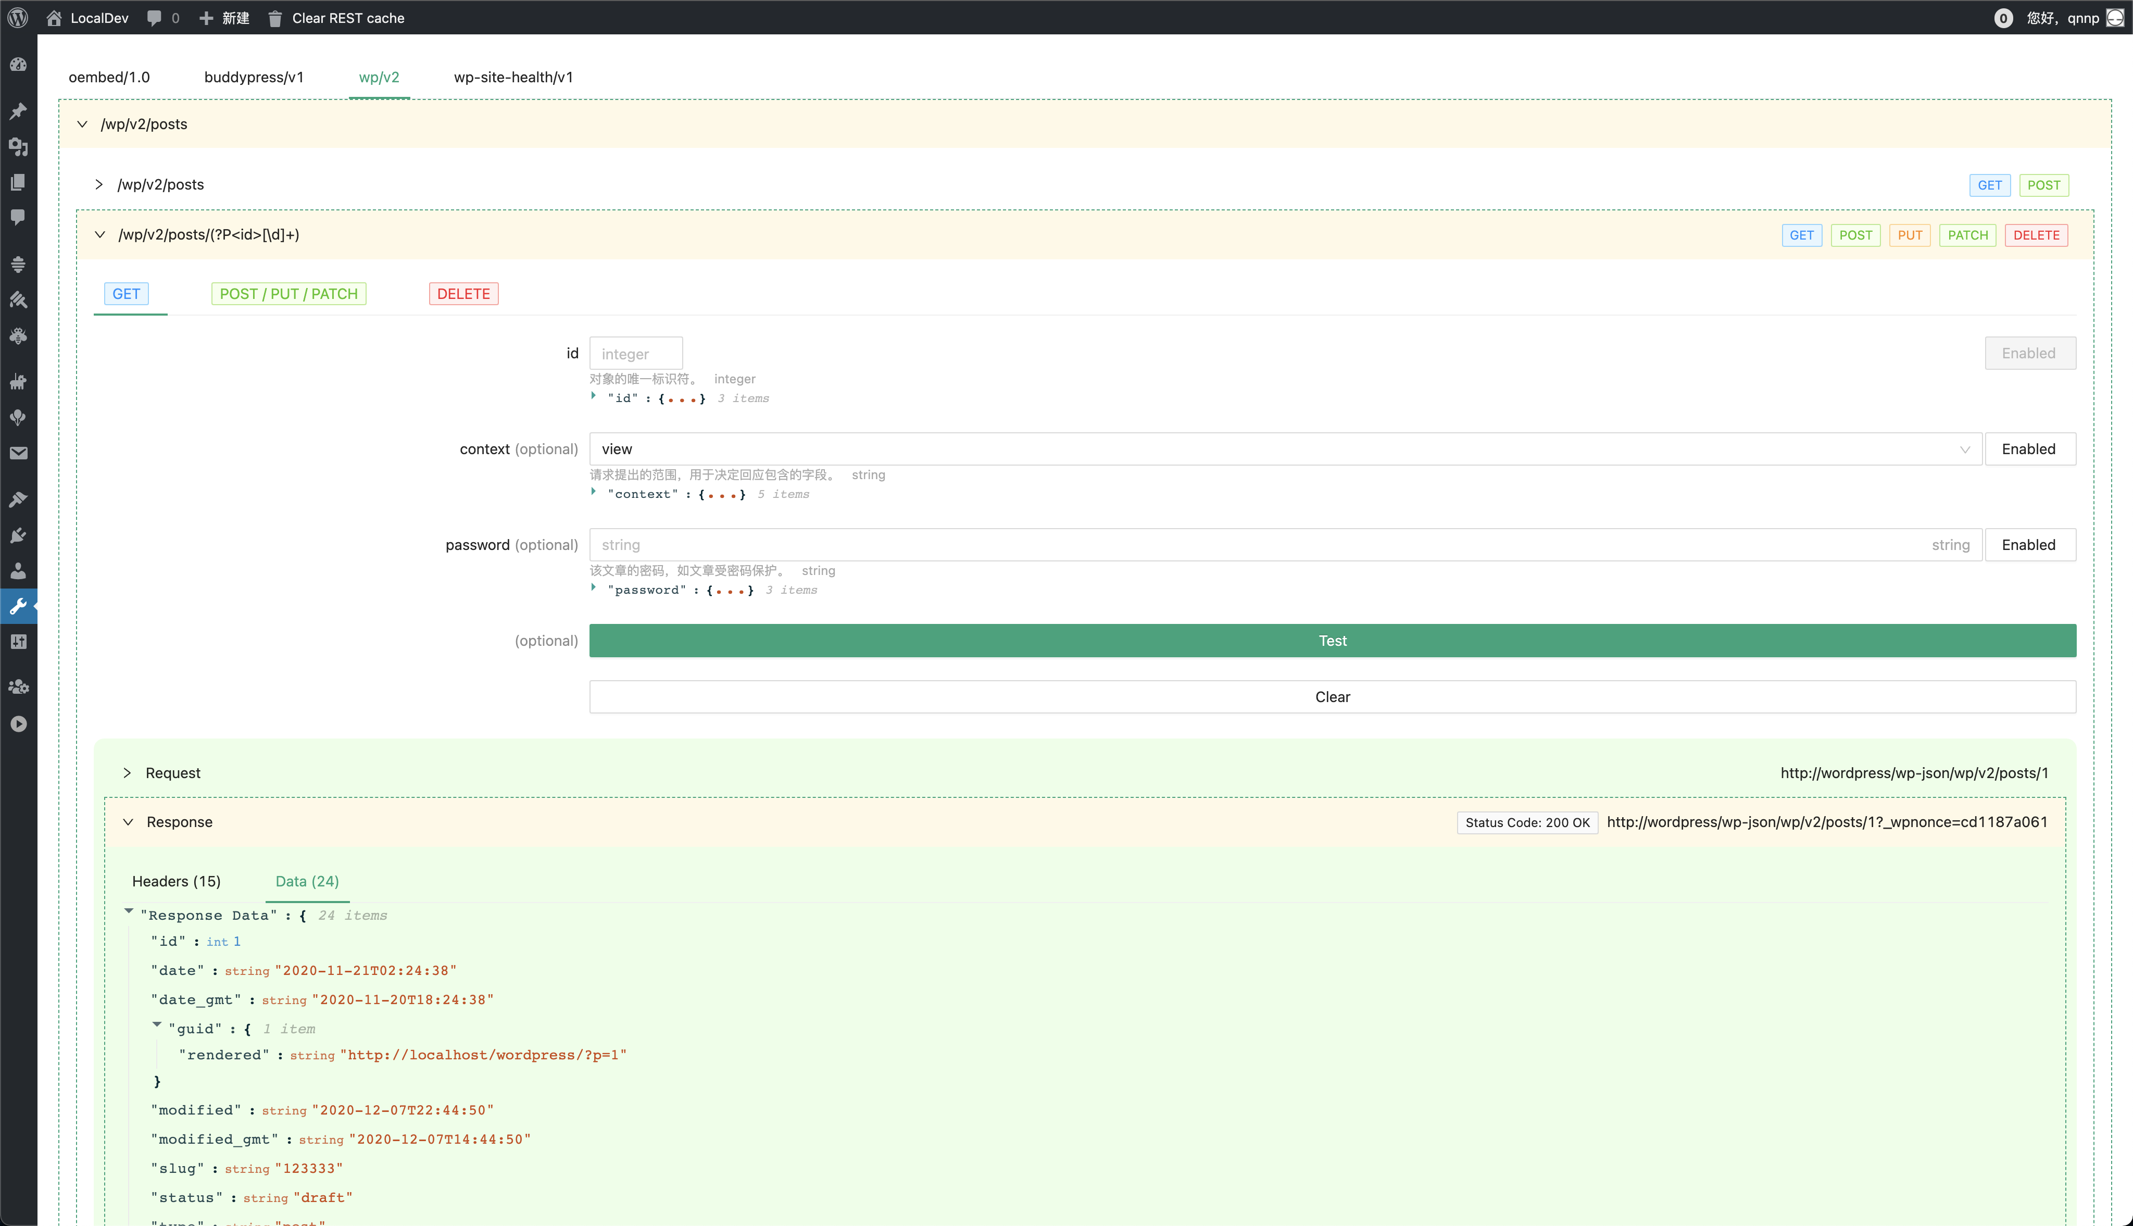Click the LocalDev home icon
The height and width of the screenshot is (1226, 2133).
pos(54,18)
